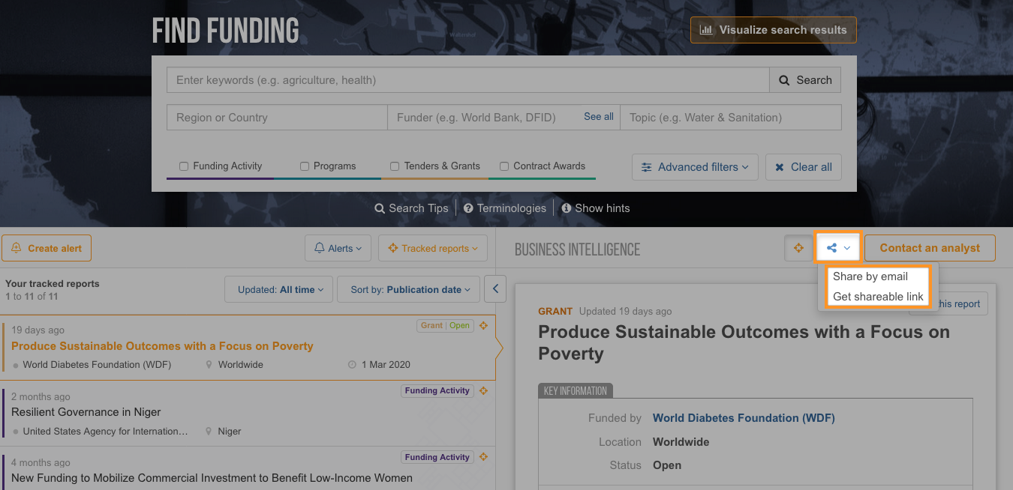Click the Status value 'Open'
The image size is (1013, 490).
667,465
